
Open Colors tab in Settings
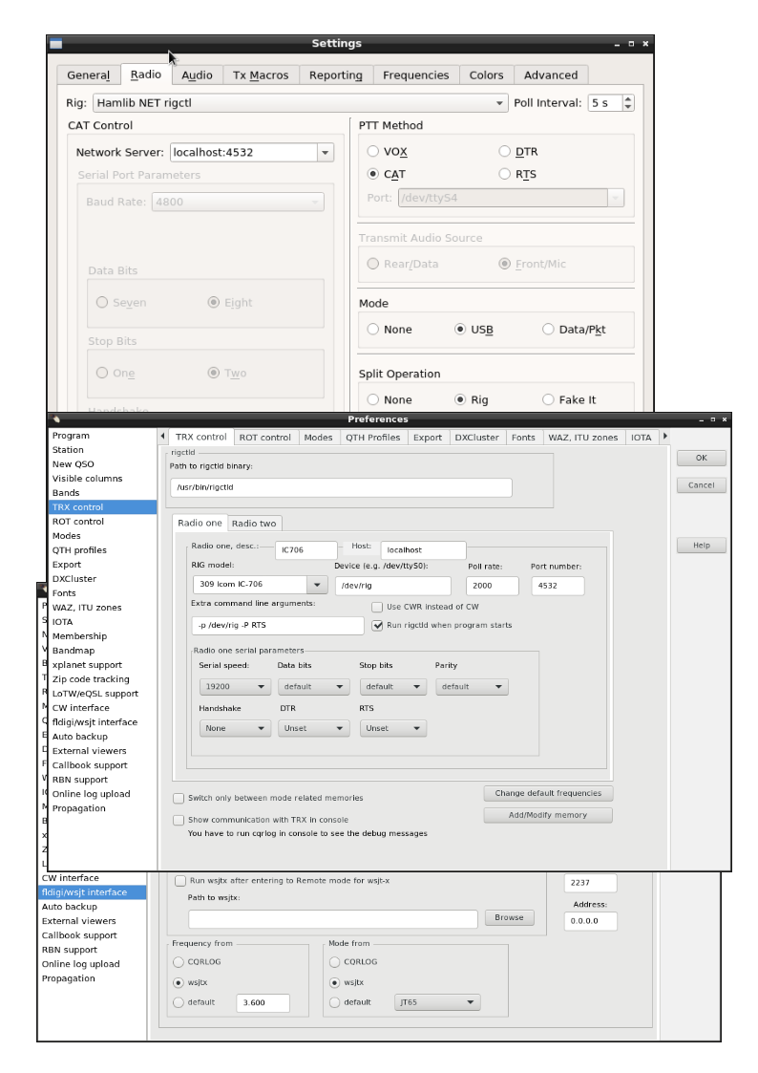click(486, 75)
